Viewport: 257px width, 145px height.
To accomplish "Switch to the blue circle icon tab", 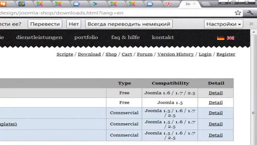I will (21, 4).
